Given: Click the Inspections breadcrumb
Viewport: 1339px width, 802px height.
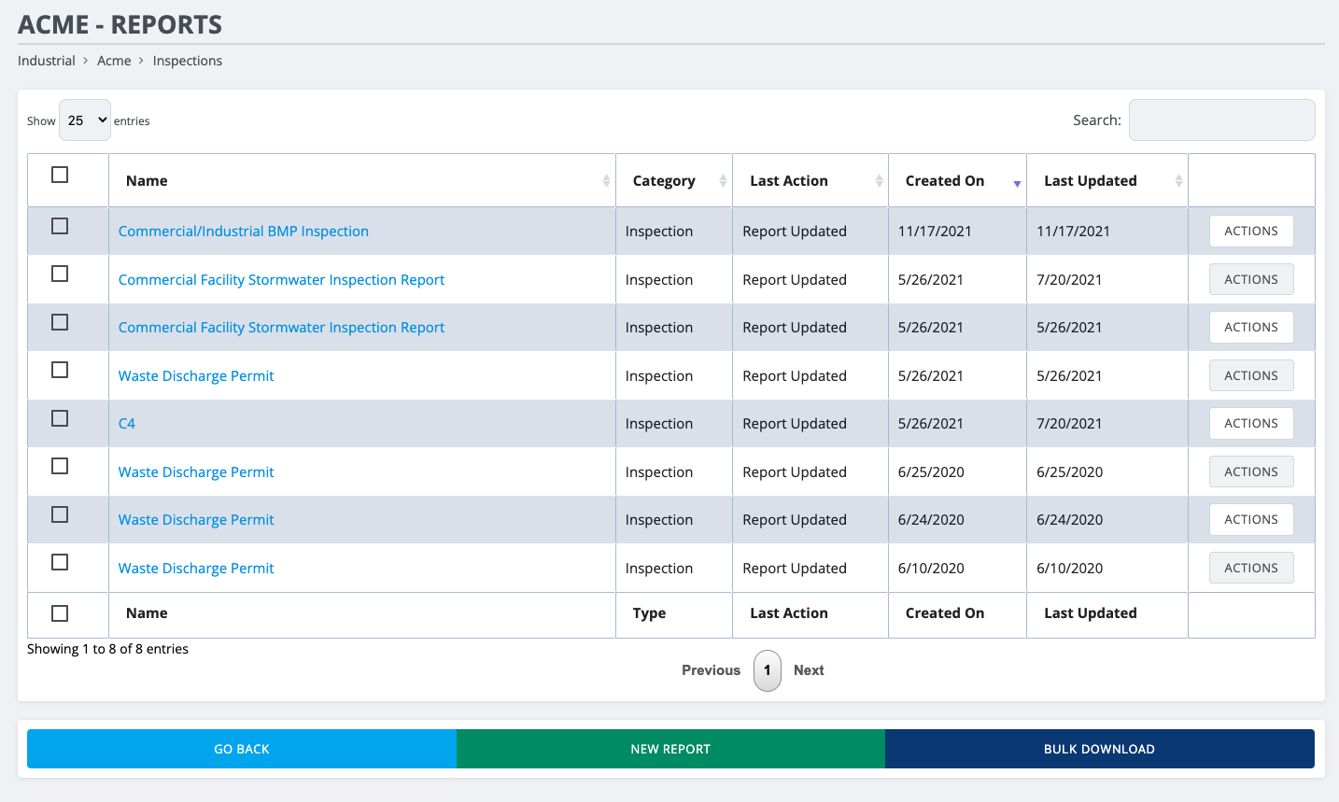Looking at the screenshot, I should click(188, 61).
